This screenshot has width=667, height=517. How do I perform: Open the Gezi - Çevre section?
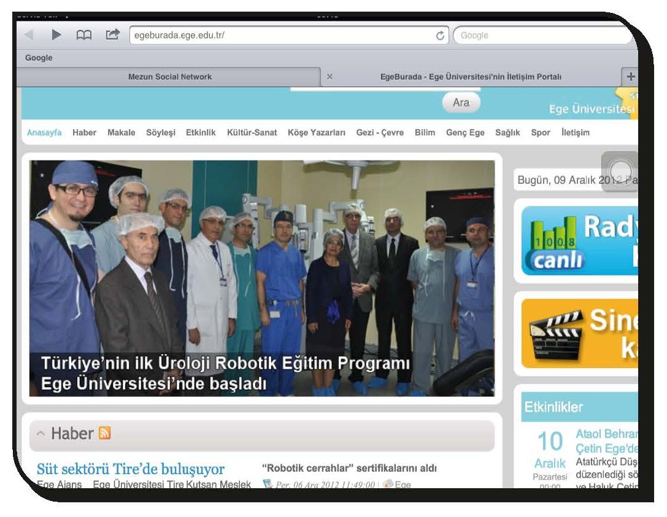(380, 132)
